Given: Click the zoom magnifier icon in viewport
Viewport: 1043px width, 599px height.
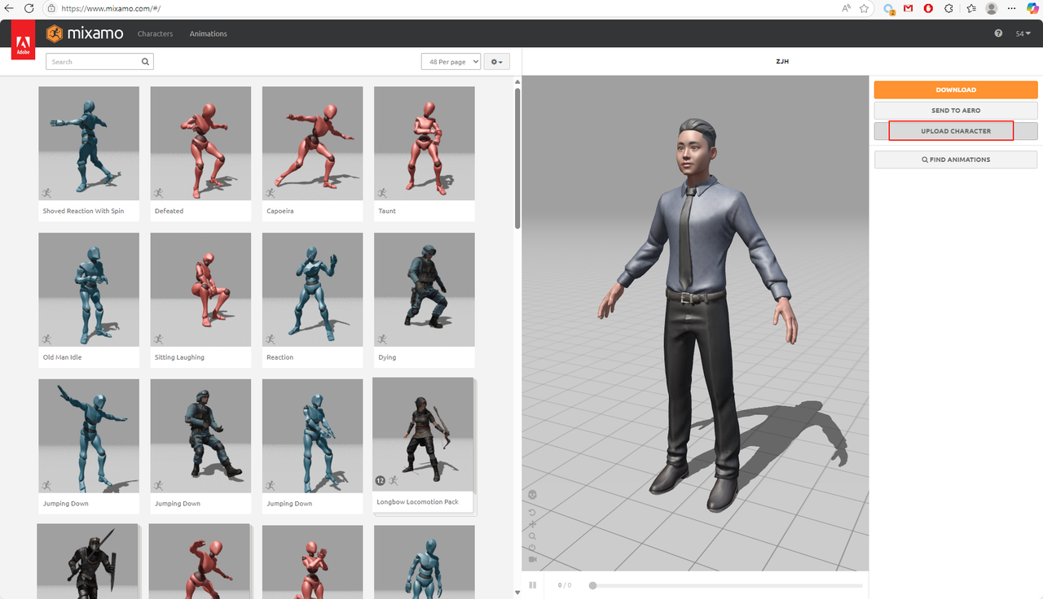Looking at the screenshot, I should 533,536.
